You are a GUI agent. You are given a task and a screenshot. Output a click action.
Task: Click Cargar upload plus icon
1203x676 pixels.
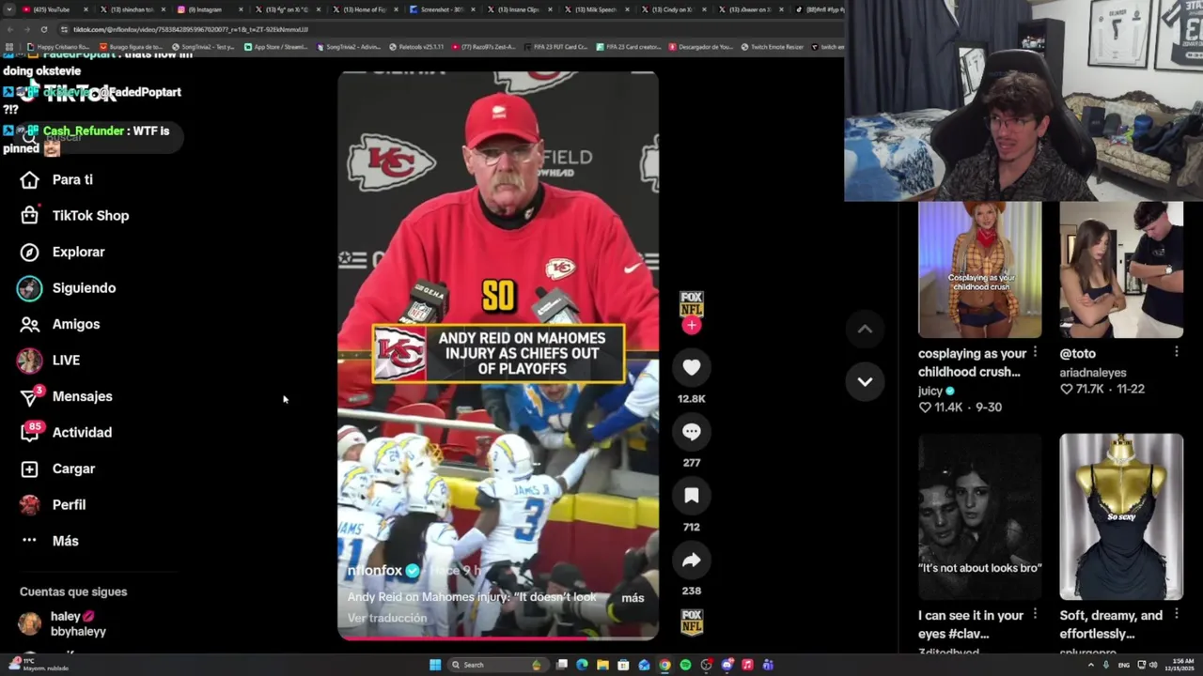pyautogui.click(x=29, y=469)
